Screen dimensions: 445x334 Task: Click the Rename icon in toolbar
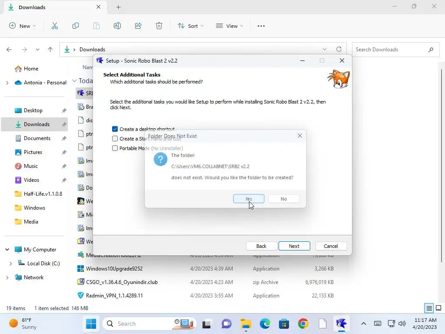click(117, 26)
